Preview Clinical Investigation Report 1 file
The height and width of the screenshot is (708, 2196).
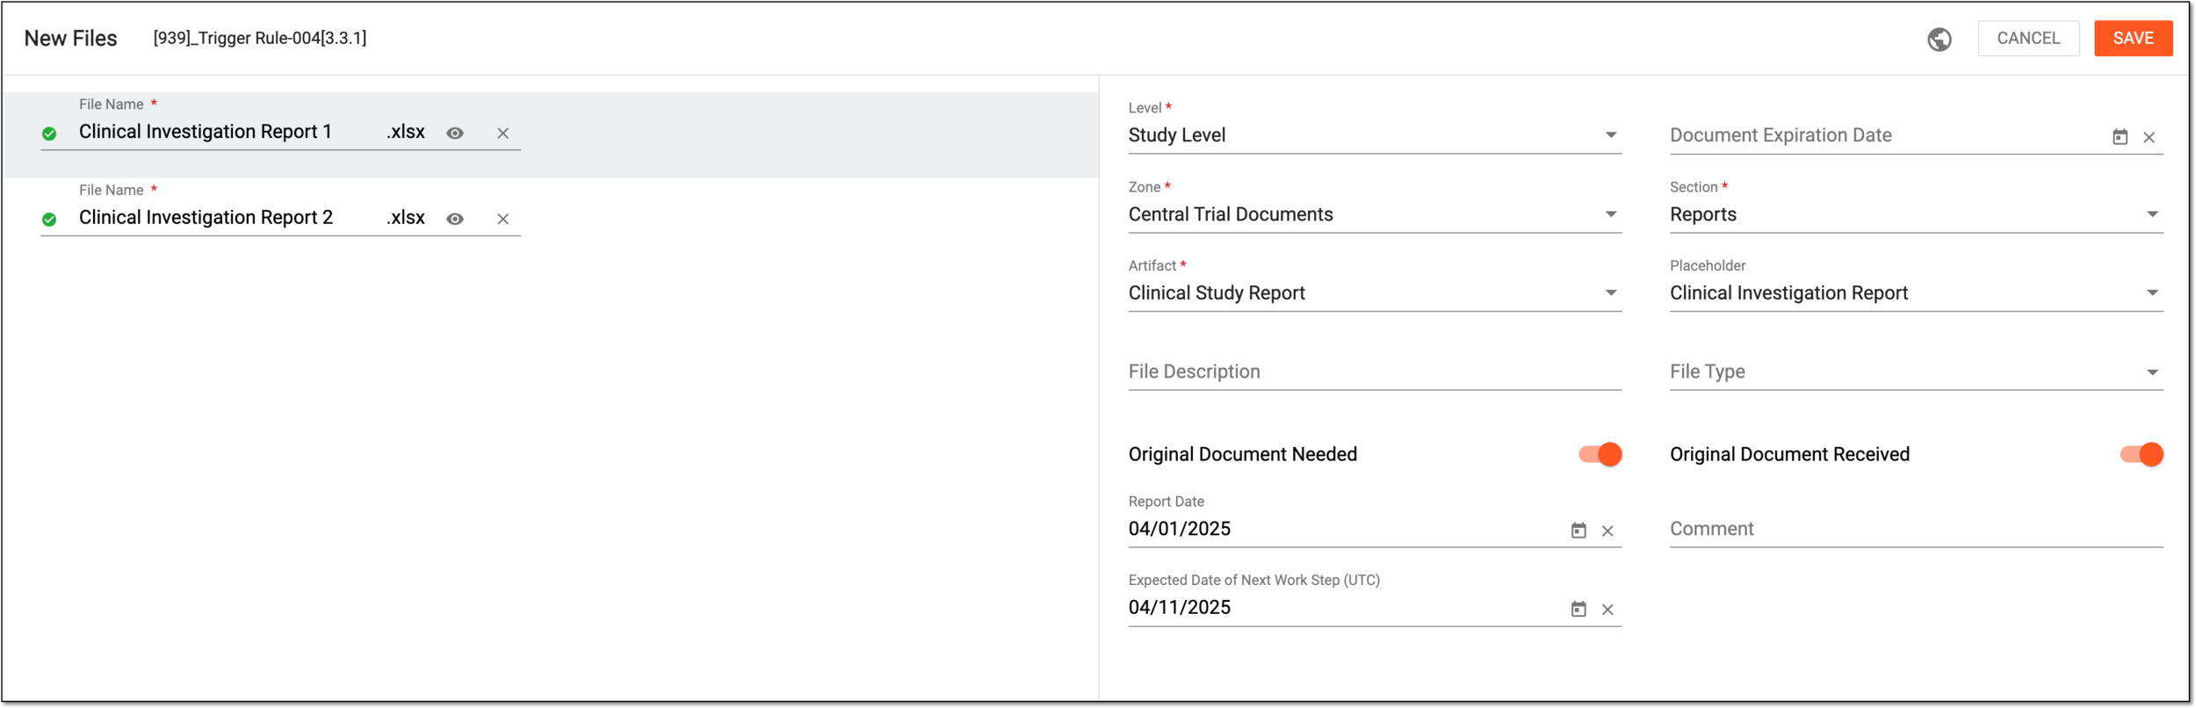point(455,134)
